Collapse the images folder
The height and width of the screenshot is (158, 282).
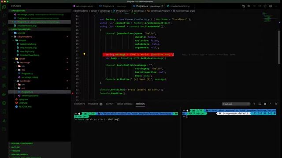(x=22, y=40)
